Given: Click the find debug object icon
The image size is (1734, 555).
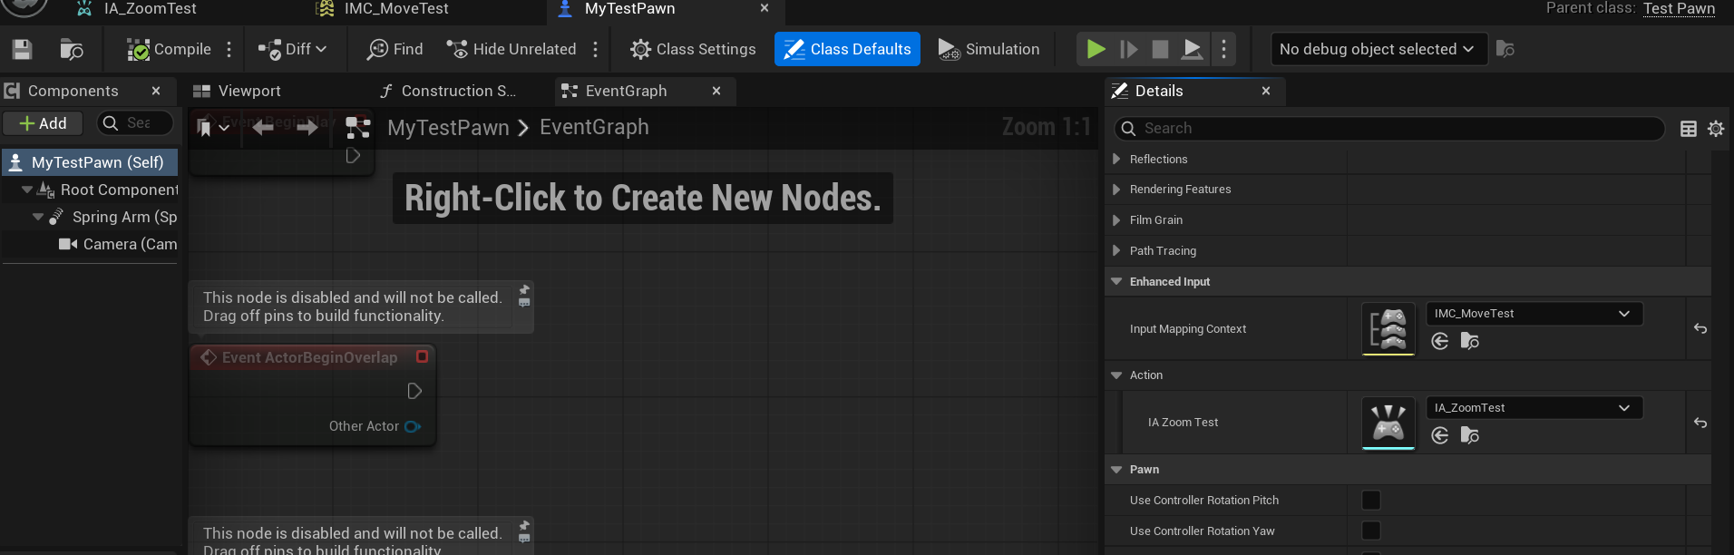Looking at the screenshot, I should coord(1505,49).
